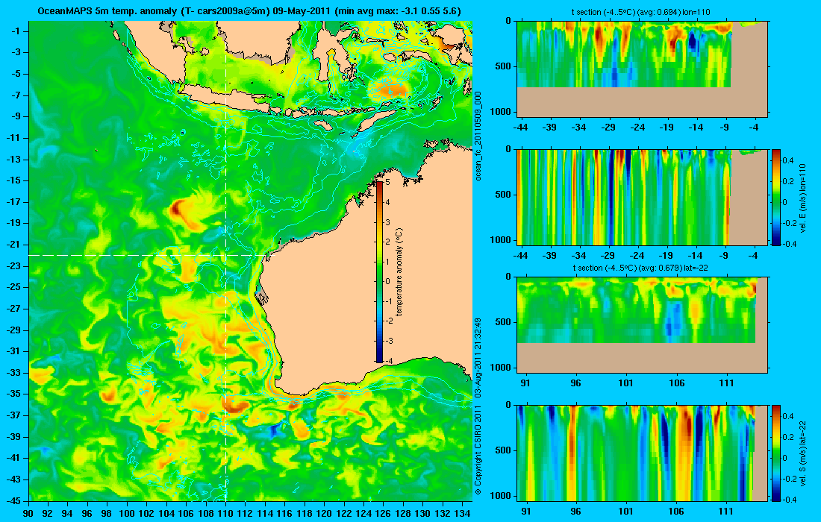Open the temperature section plot for lon=110

[x=643, y=69]
